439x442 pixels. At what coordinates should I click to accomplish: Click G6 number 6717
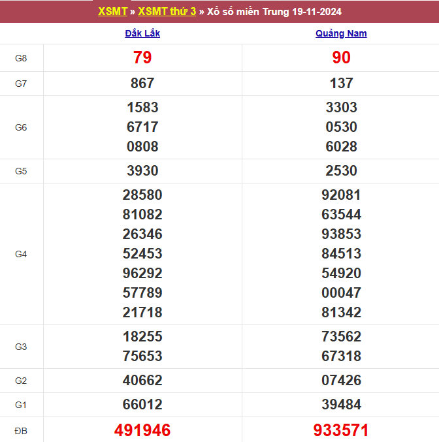click(x=142, y=127)
